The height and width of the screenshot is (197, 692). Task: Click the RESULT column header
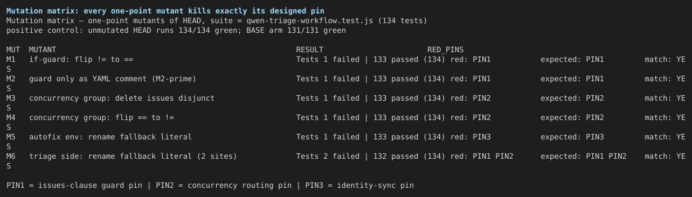310,50
